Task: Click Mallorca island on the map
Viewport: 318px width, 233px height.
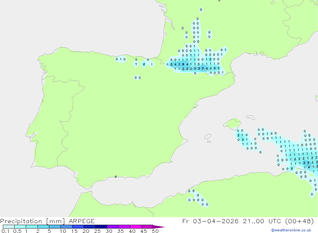Action: pyautogui.click(x=233, y=123)
